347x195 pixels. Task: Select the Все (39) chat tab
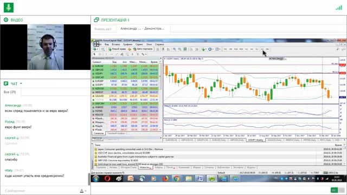10,92
